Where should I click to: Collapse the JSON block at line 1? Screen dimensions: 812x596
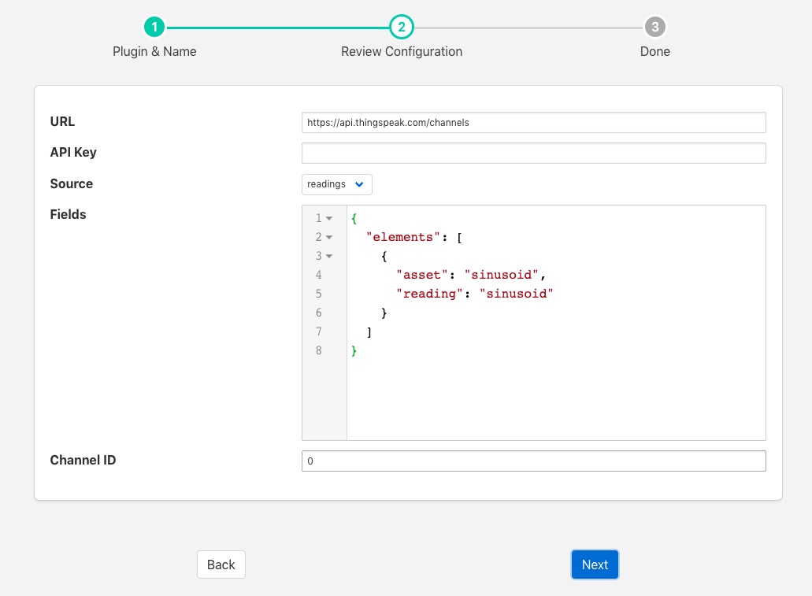click(329, 218)
